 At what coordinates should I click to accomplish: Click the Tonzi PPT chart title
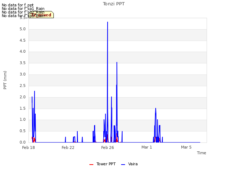[x=114, y=4]
